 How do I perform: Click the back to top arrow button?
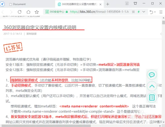coord(152,86)
